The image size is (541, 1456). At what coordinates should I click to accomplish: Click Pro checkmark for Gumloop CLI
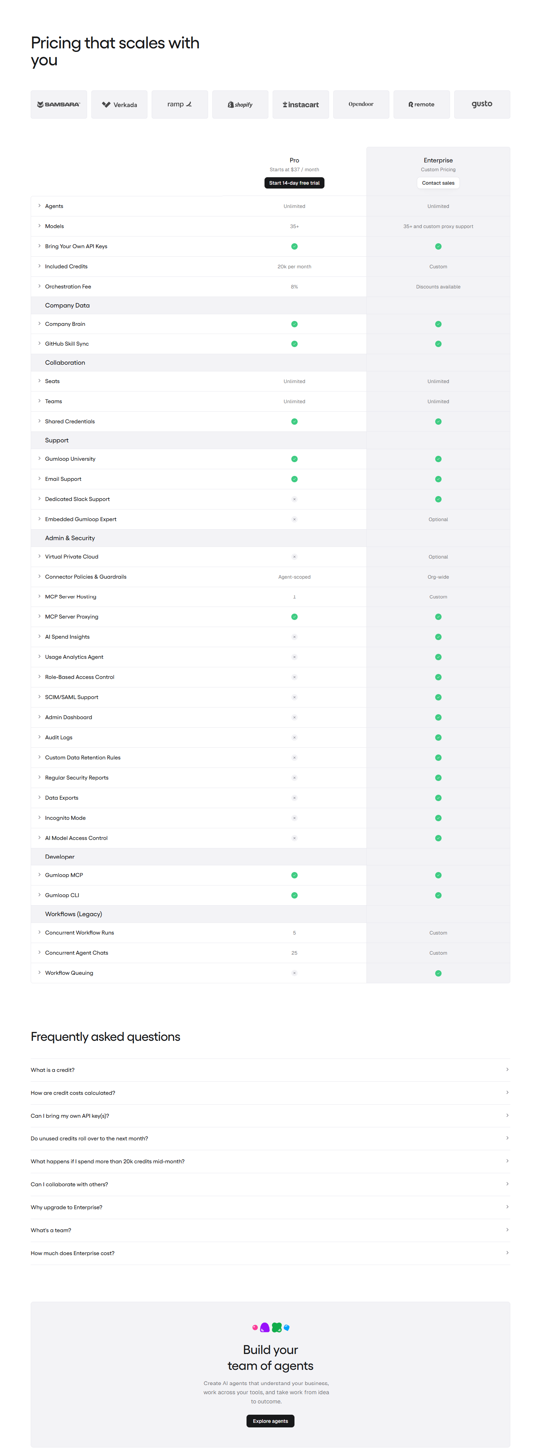(x=294, y=895)
